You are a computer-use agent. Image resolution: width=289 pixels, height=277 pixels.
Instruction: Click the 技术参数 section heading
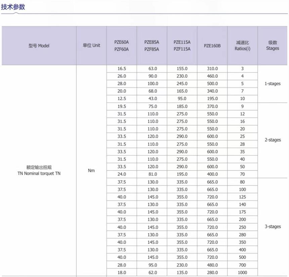tap(13, 7)
